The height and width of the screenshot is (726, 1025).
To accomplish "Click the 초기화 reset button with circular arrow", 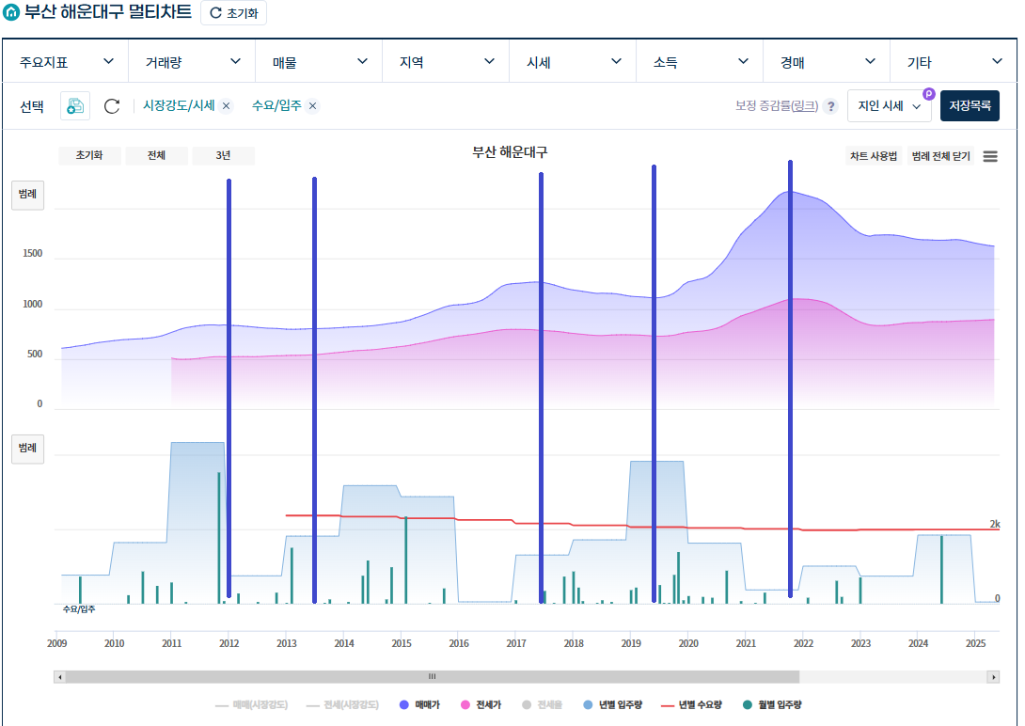I will click(x=233, y=12).
